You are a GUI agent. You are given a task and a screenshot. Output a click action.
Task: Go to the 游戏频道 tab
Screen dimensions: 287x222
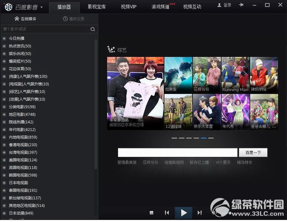[160, 7]
